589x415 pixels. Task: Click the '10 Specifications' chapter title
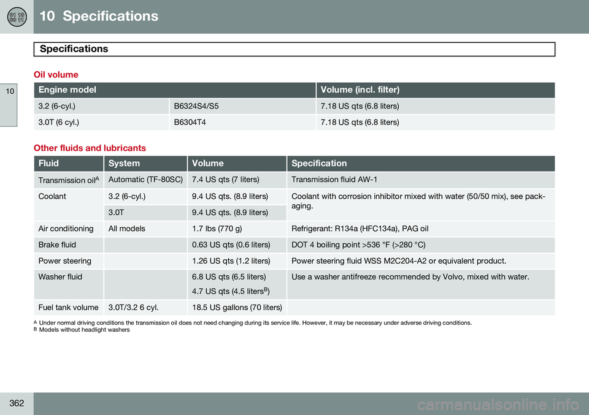coord(99,16)
